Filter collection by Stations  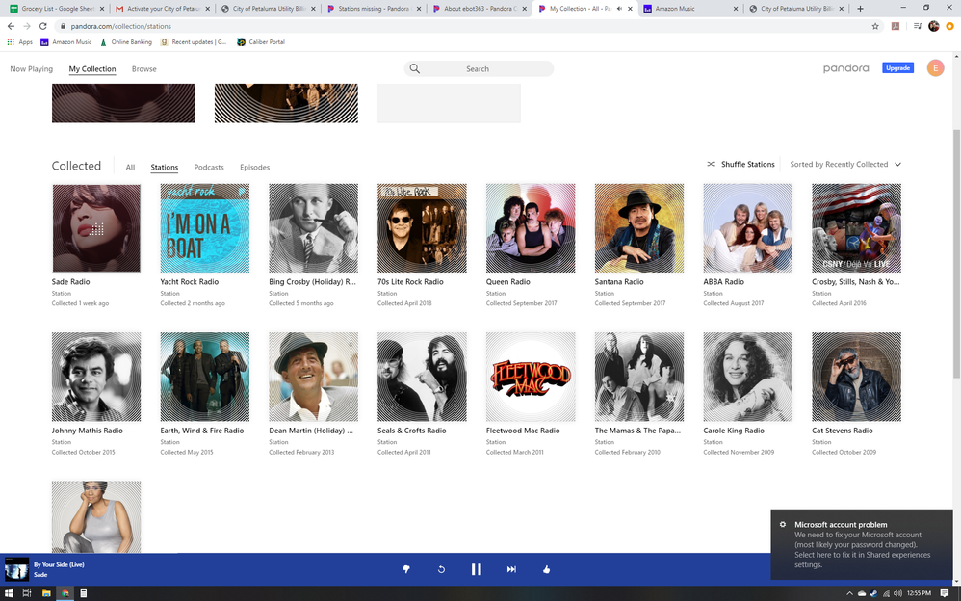[x=165, y=167]
